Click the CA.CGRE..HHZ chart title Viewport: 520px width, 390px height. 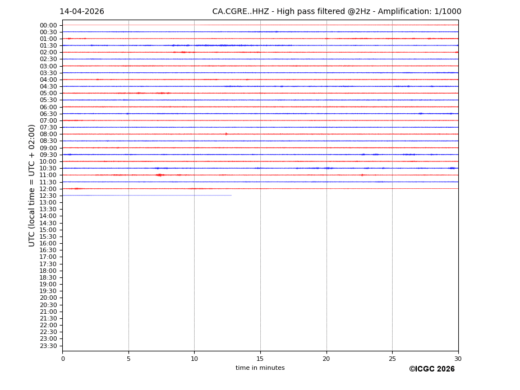[x=337, y=12]
